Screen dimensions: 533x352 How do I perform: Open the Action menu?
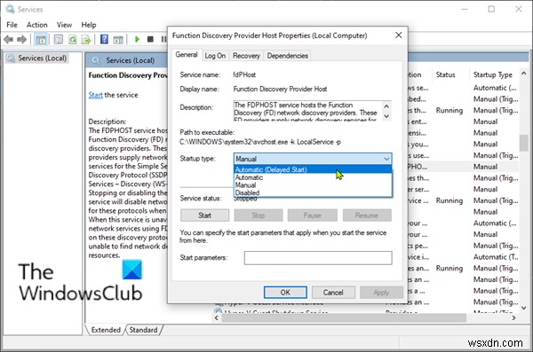click(36, 25)
